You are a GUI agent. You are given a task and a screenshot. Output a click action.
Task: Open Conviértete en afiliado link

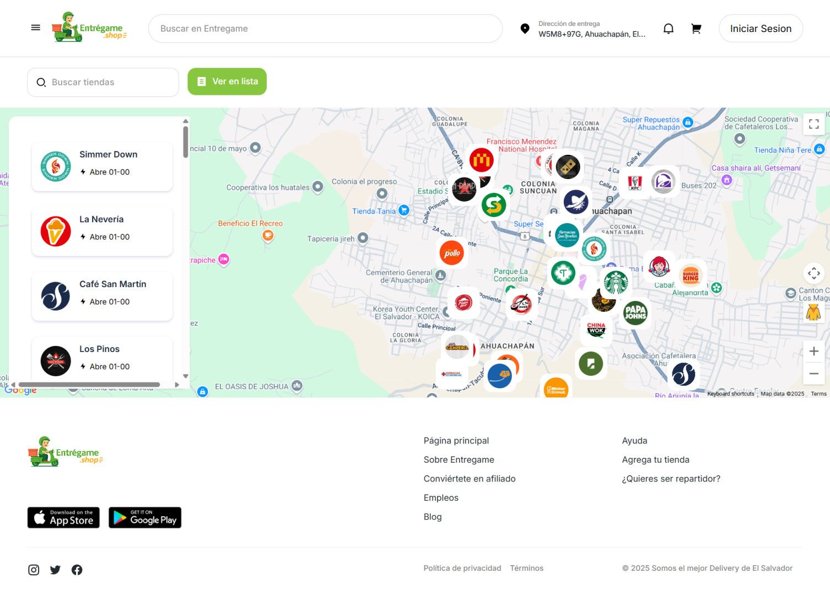click(x=470, y=479)
